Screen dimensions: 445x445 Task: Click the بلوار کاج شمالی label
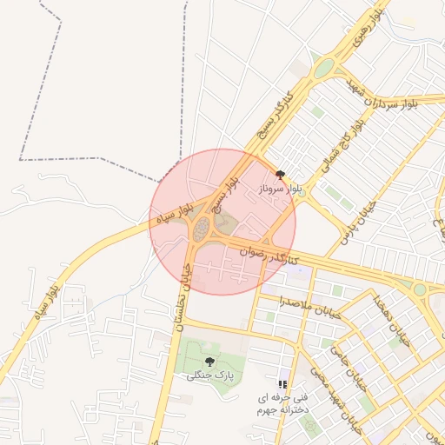343,146
